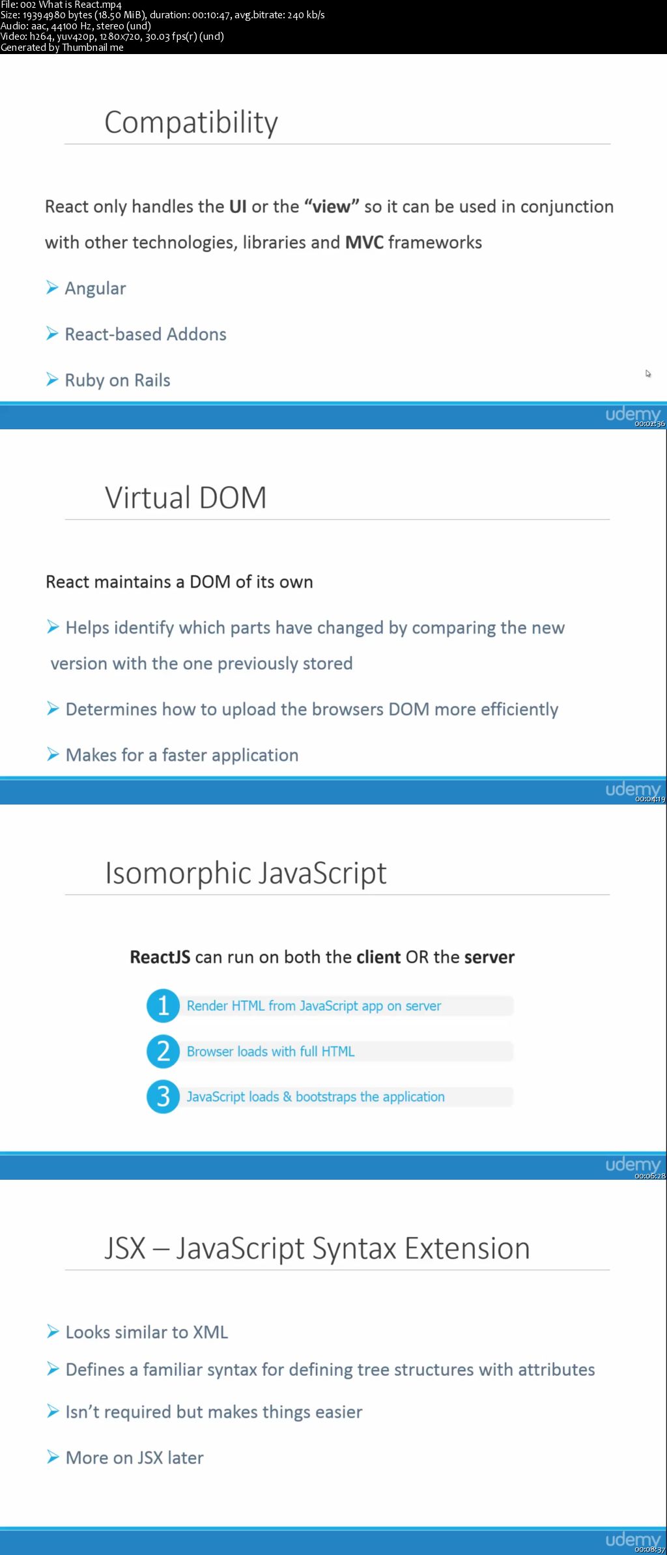This screenshot has height=1555, width=667.
Task: Click arrow bullet beside 'Looks similar to XML'
Action: [53, 1332]
